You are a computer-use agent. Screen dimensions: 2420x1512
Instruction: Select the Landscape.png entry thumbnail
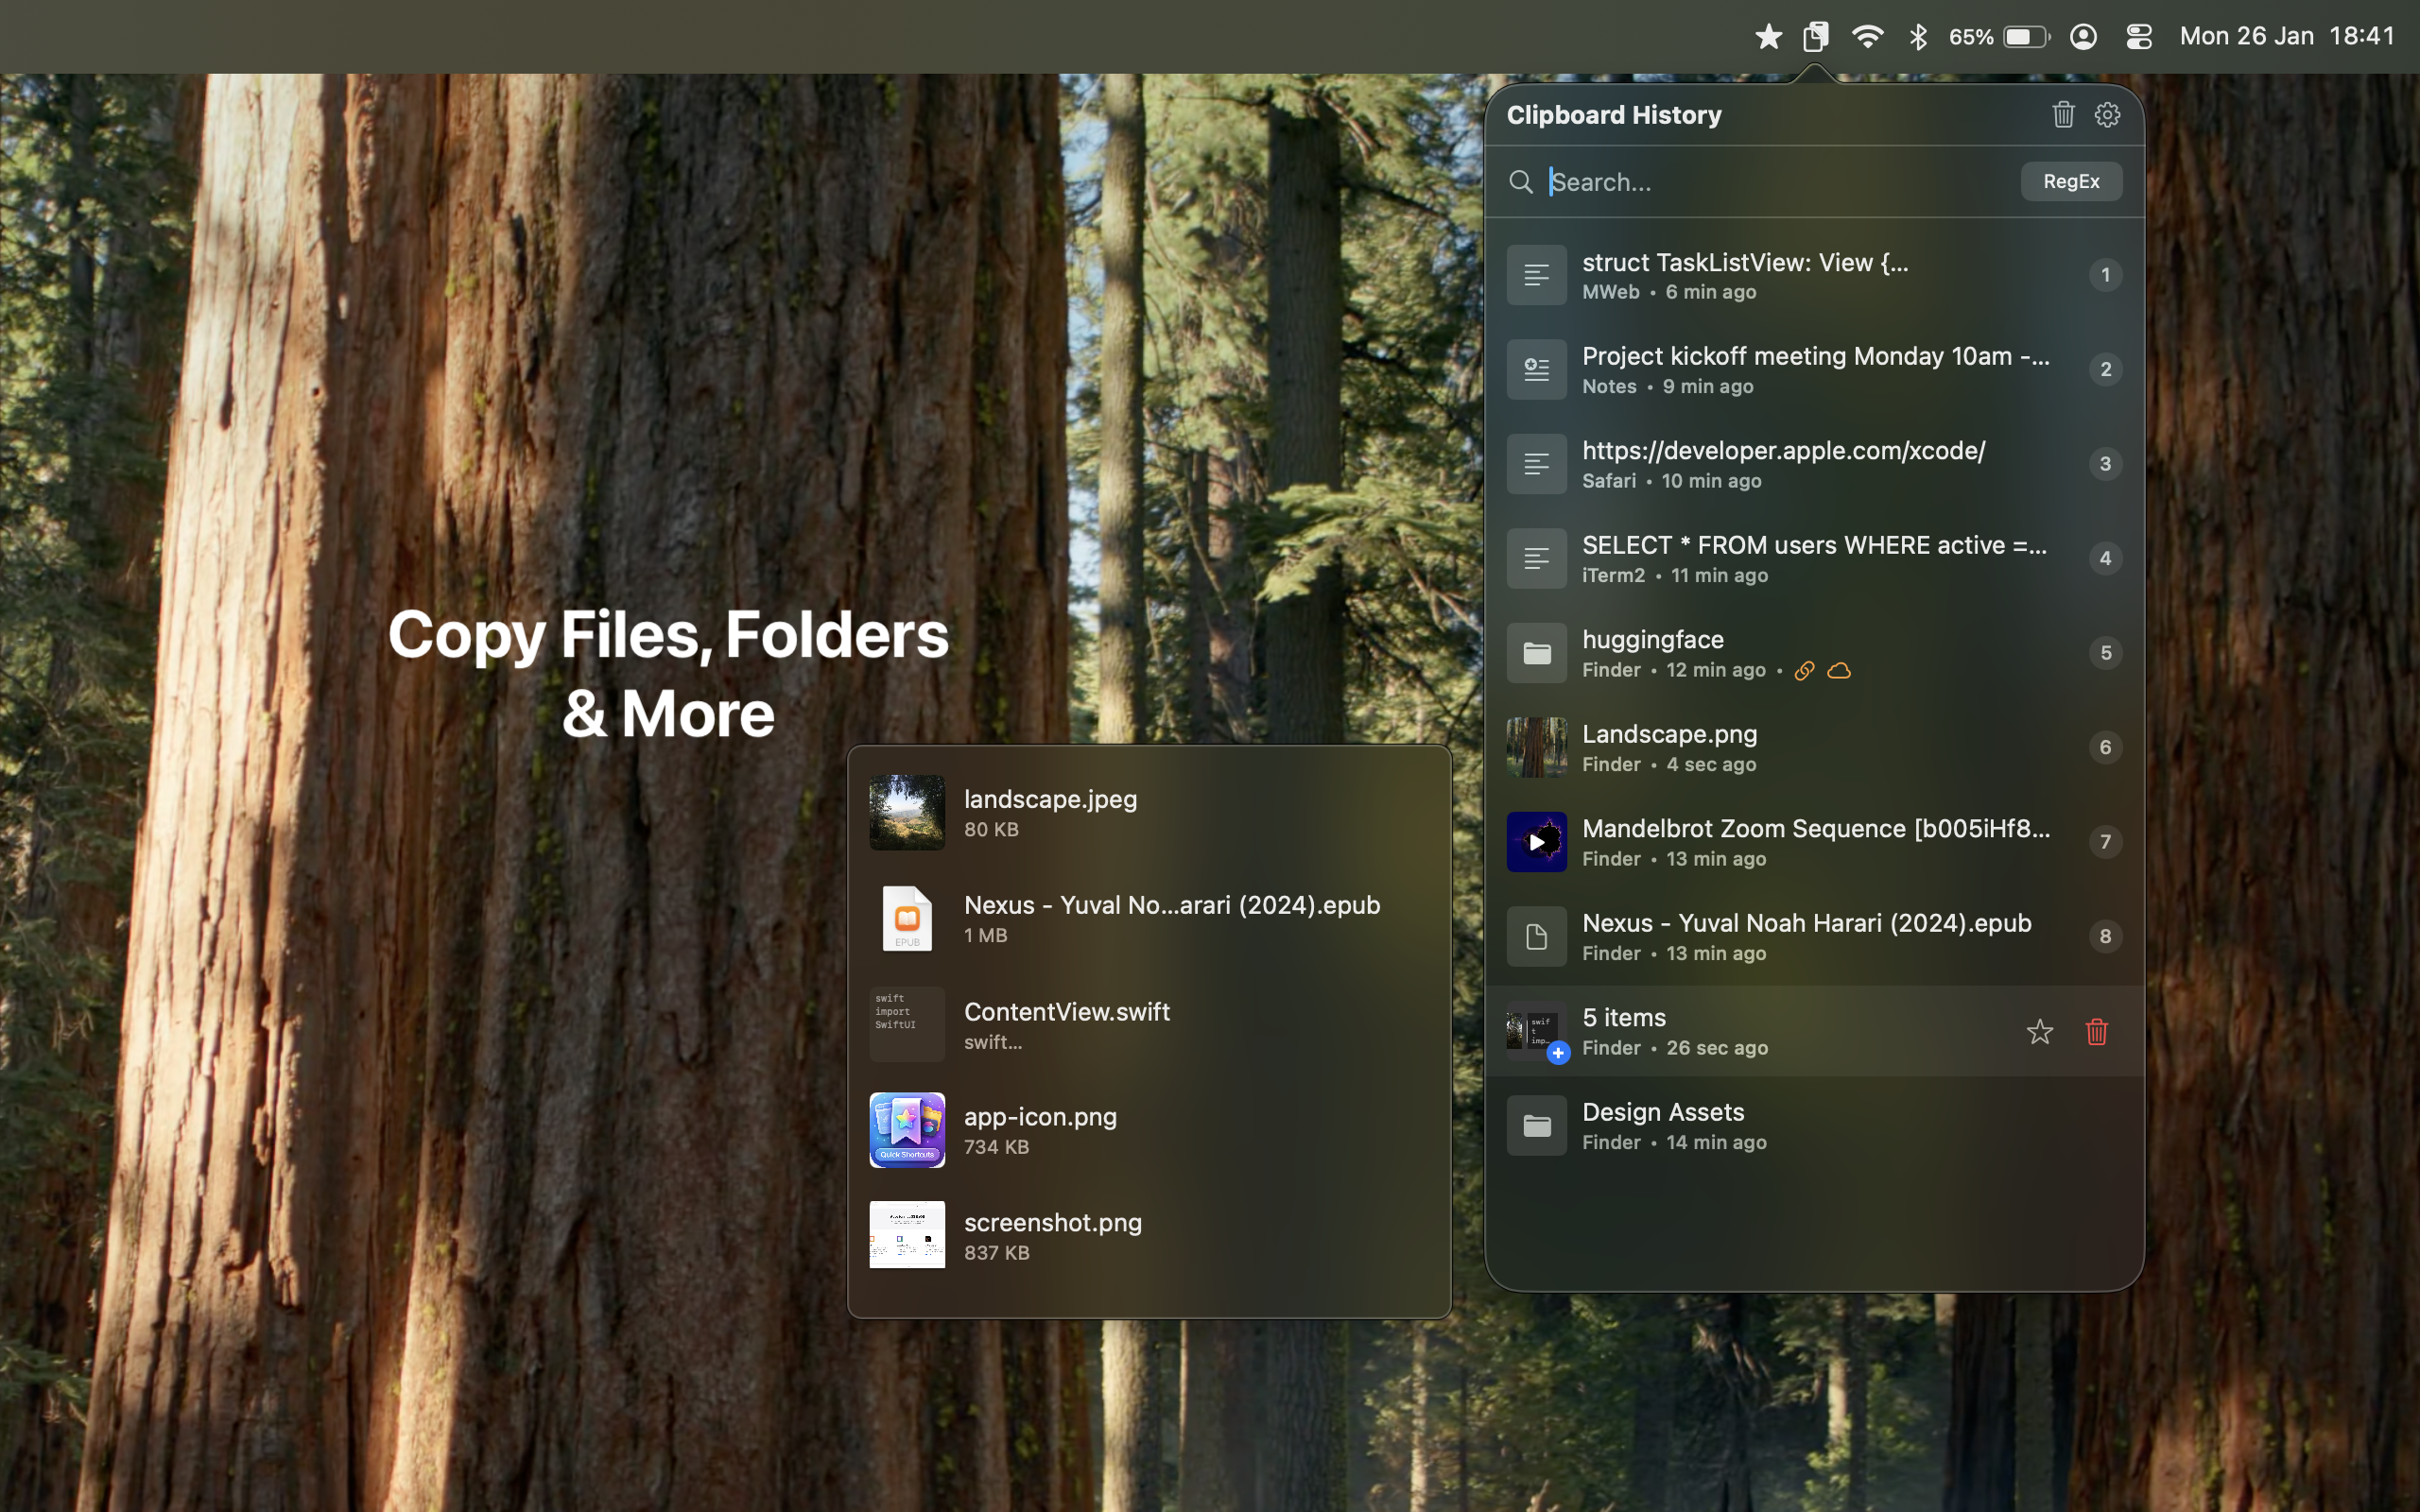pos(1536,747)
